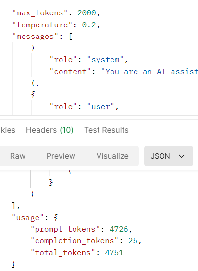Image resolution: width=198 pixels, height=271 pixels.
Task: Select the Raw response view
Action: click(18, 156)
